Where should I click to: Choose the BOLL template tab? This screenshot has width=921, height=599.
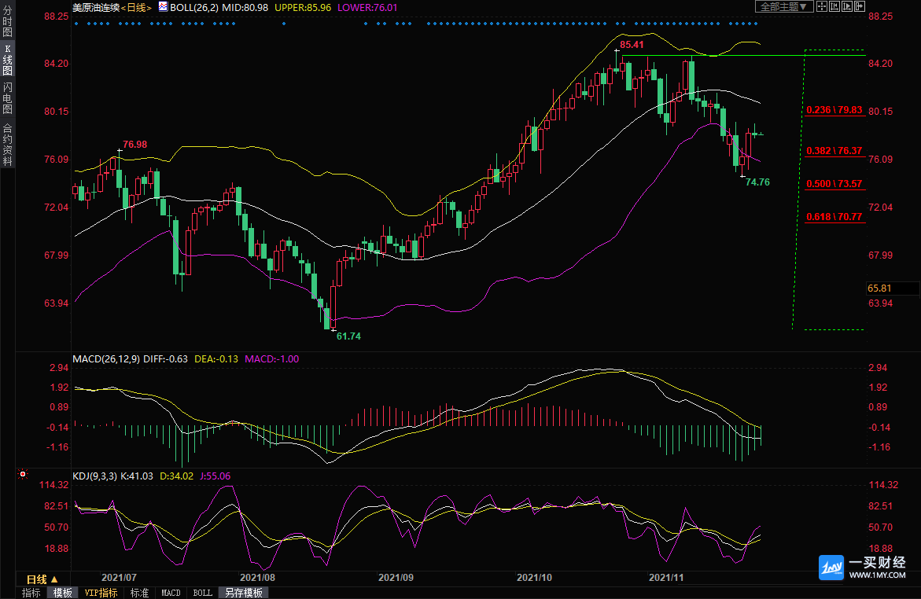click(203, 593)
